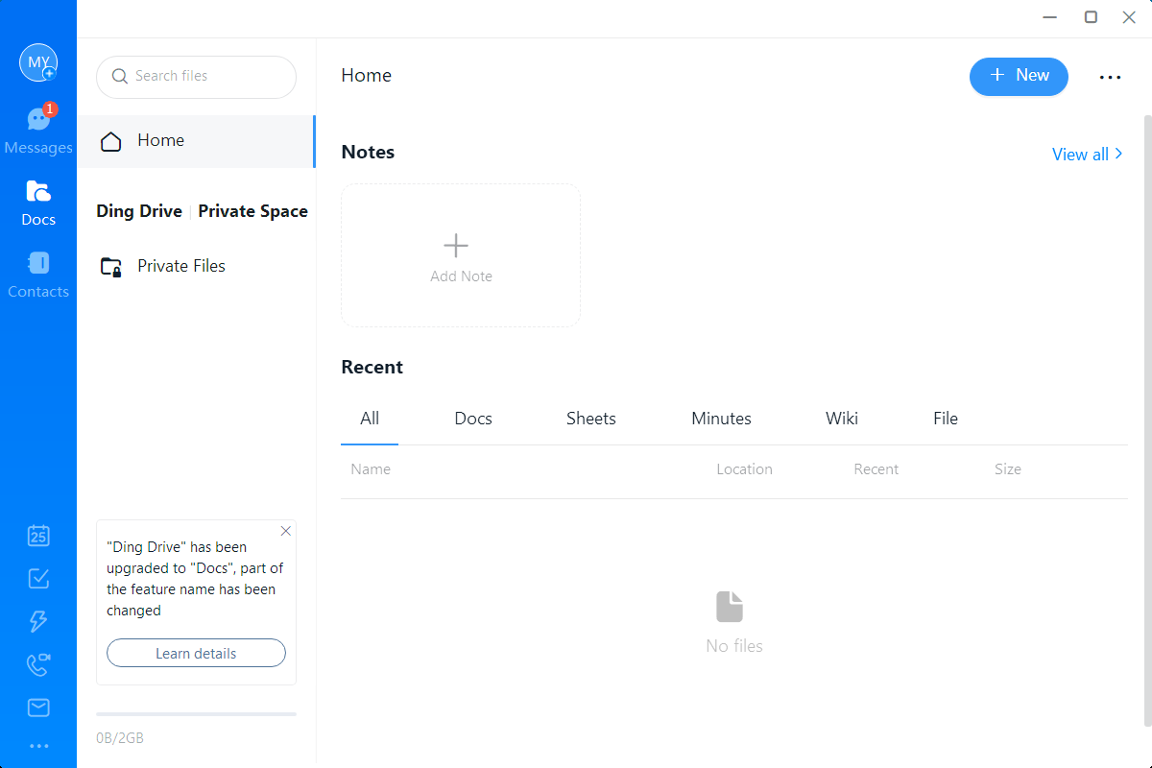Click the Add Note card
Image resolution: width=1152 pixels, height=768 pixels.
click(x=461, y=255)
